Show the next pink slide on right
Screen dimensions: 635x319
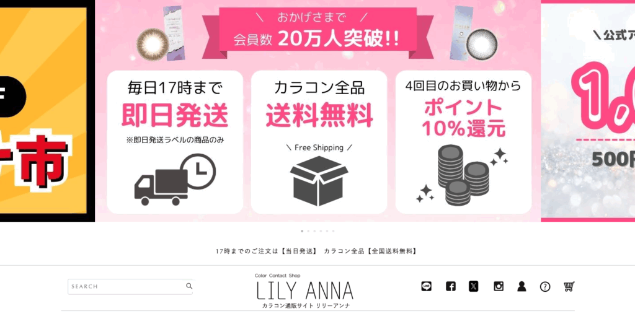click(588, 111)
